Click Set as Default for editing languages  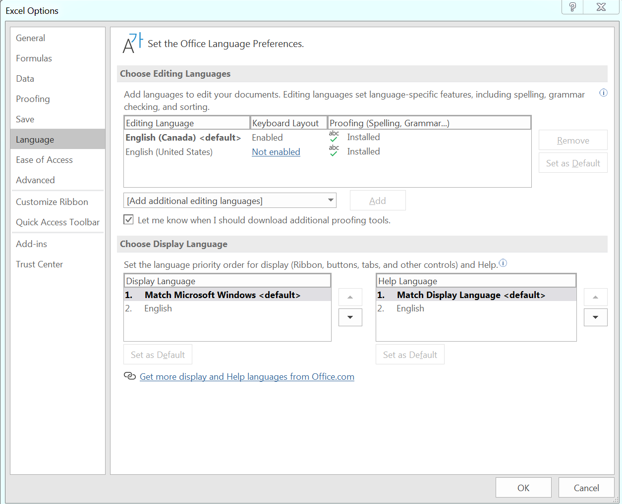click(573, 163)
